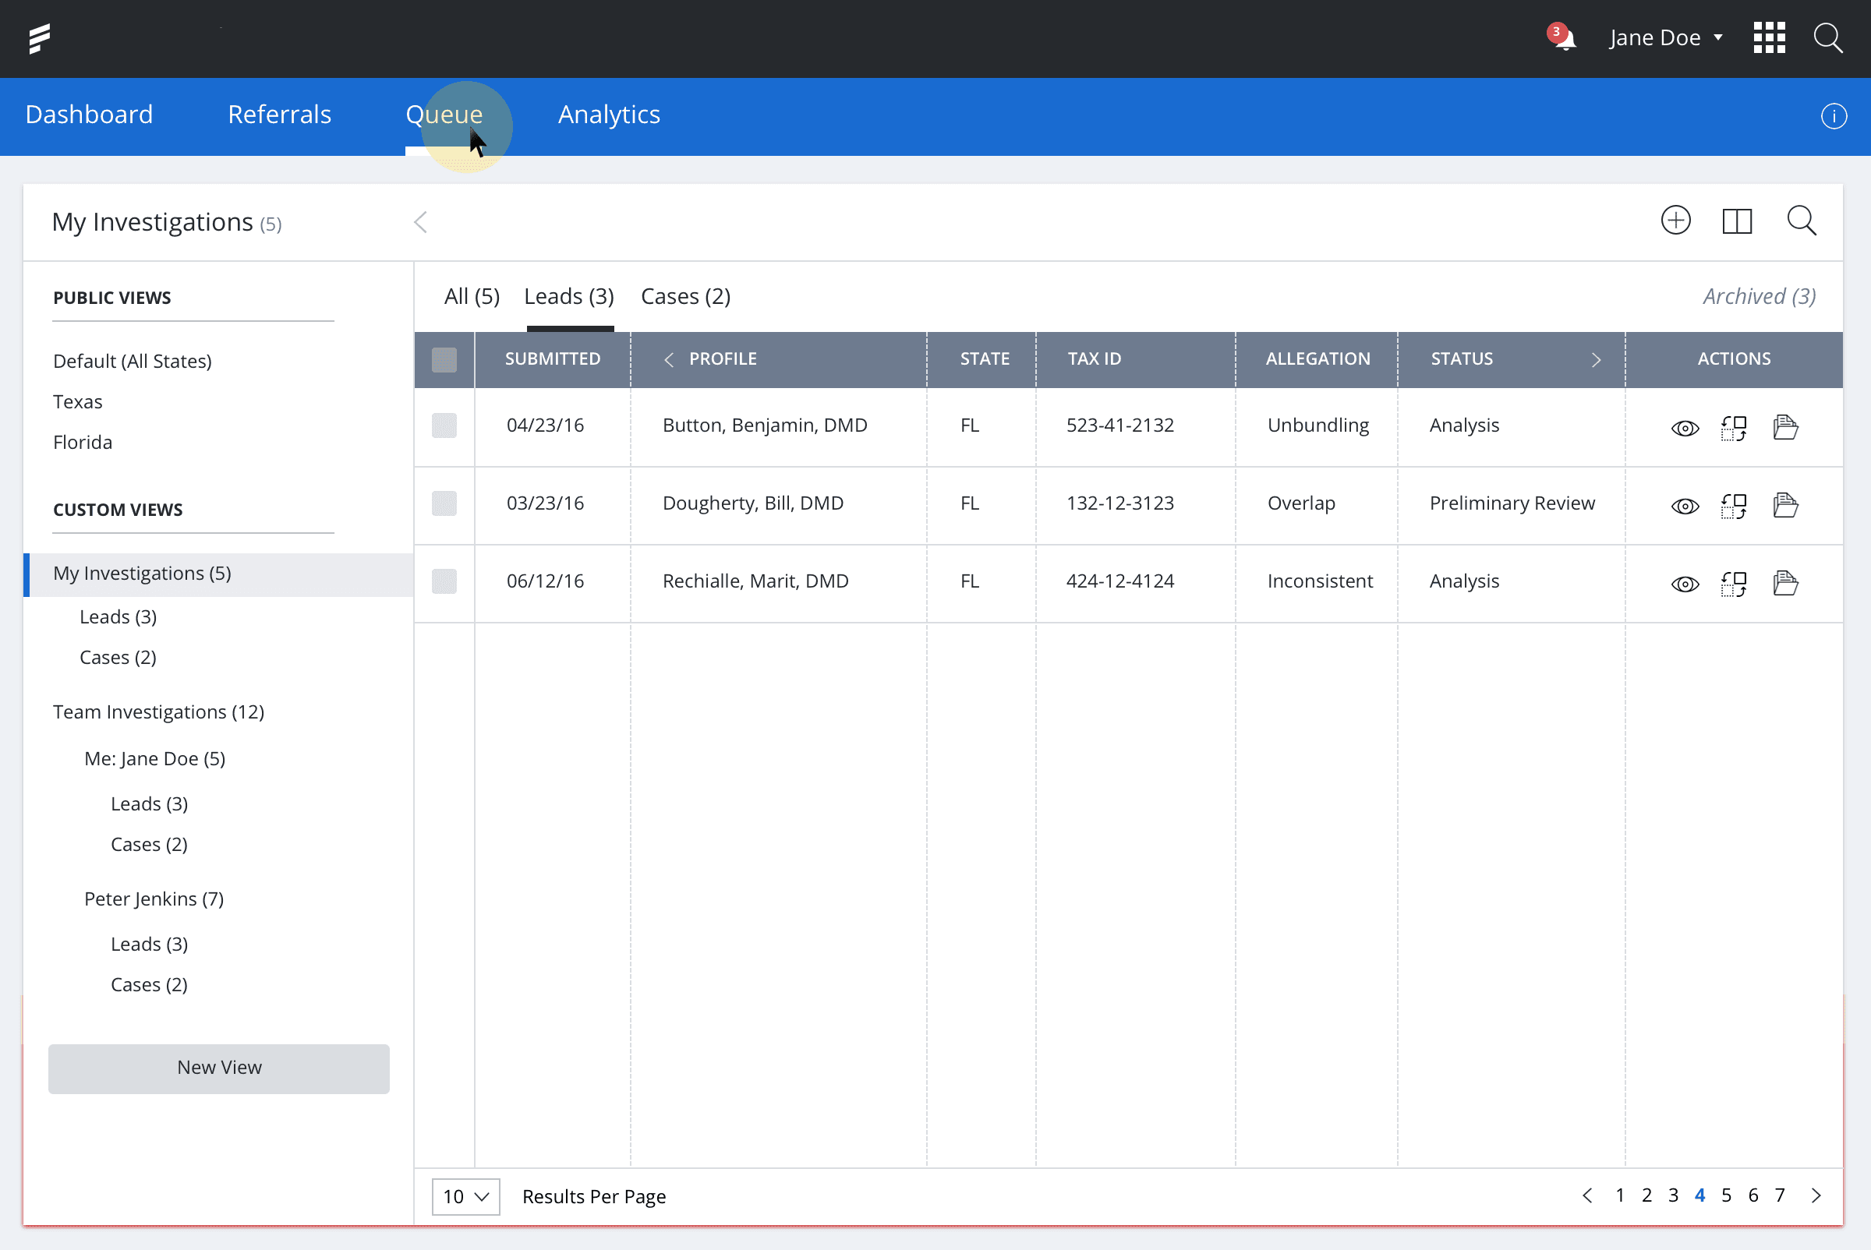Switch to the Cases (2) tab
Image resolution: width=1871 pixels, height=1250 pixels.
685,297
